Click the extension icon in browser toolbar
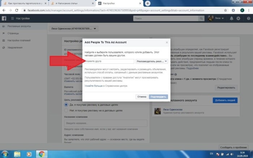 [x=233, y=10]
